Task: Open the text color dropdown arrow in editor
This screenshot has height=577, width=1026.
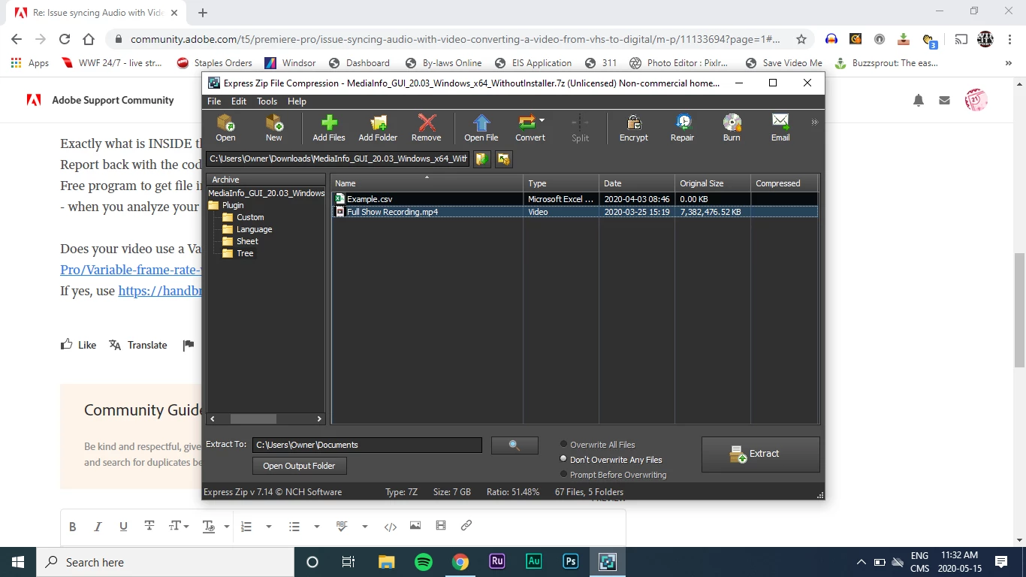Action: pos(227,527)
